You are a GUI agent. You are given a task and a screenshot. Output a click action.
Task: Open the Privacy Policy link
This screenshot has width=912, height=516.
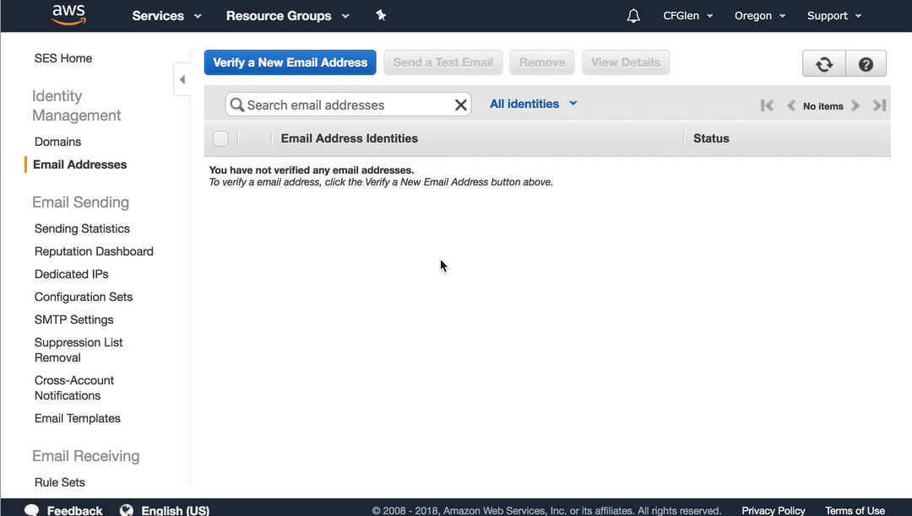773,510
